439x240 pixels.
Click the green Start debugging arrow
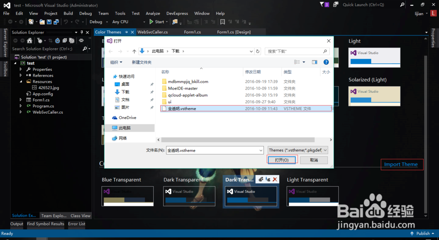click(x=151, y=22)
